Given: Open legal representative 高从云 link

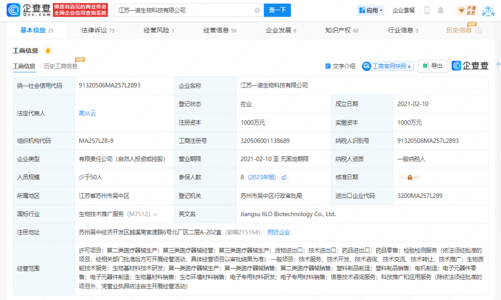Looking at the screenshot, I should click(87, 113).
